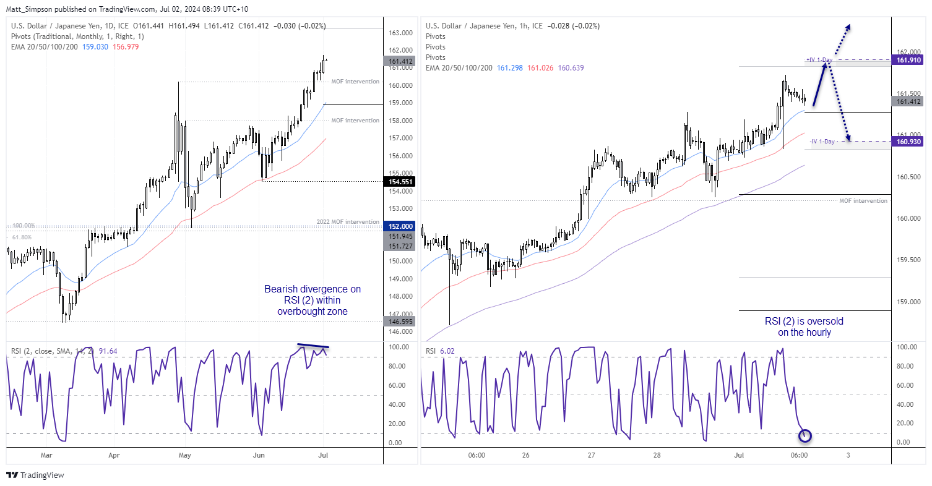
Task: Click the purple 160.930 price label
Action: pos(908,142)
